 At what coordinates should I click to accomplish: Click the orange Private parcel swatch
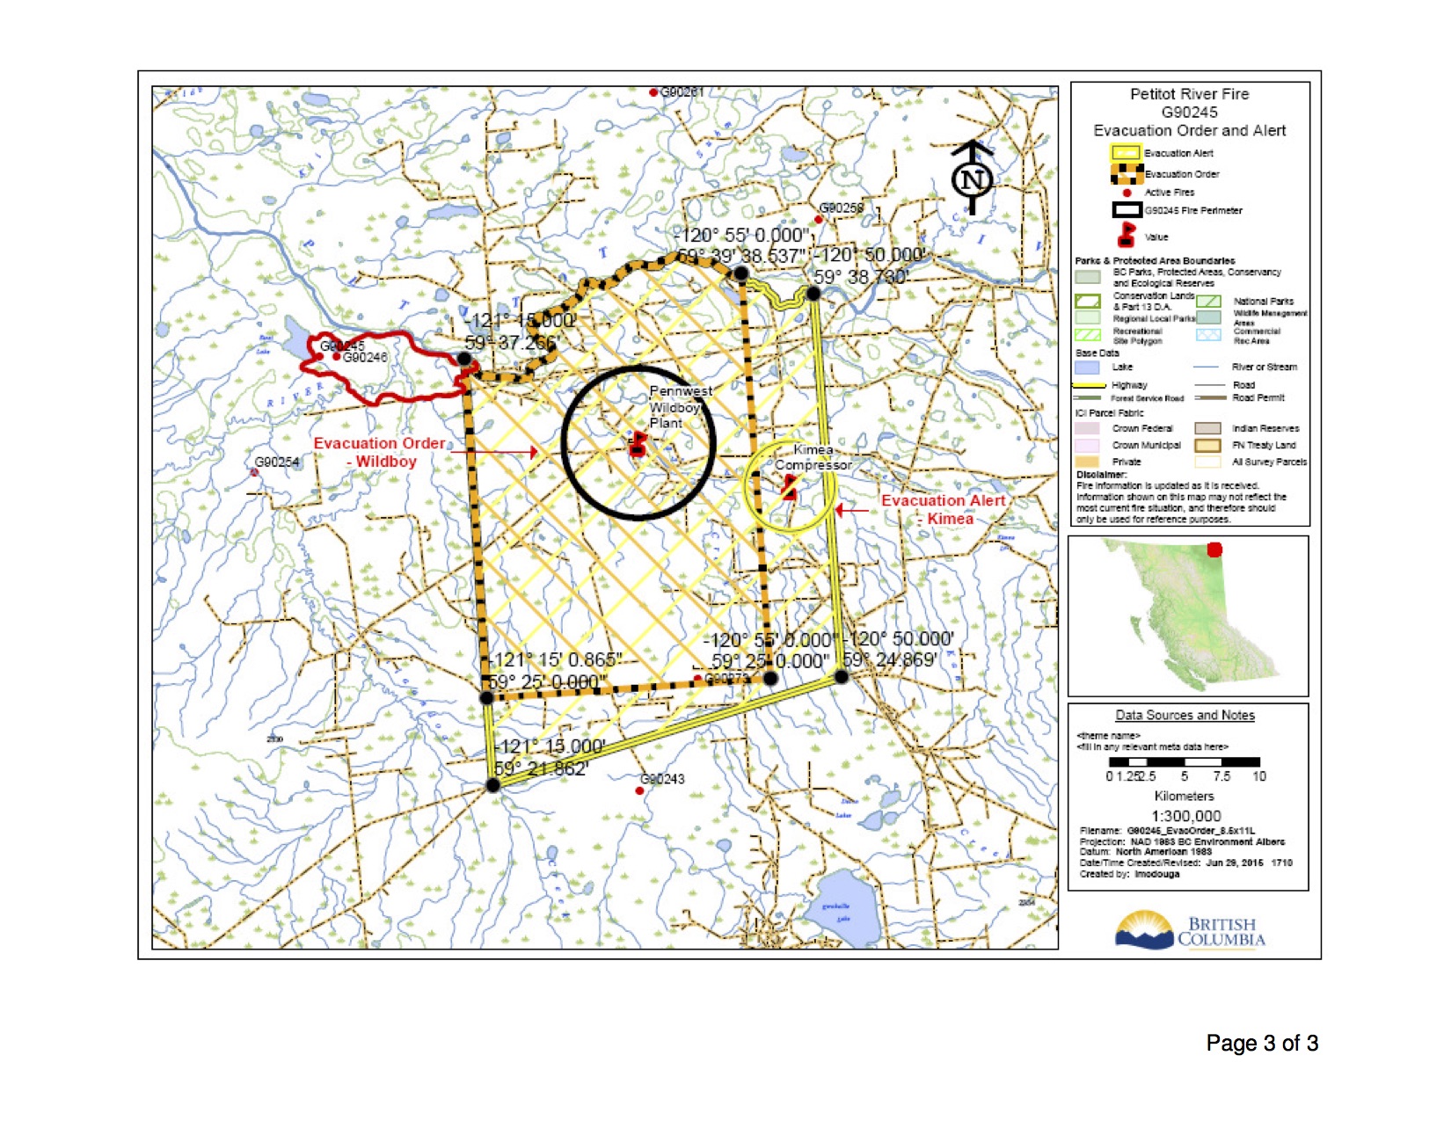[1087, 462]
